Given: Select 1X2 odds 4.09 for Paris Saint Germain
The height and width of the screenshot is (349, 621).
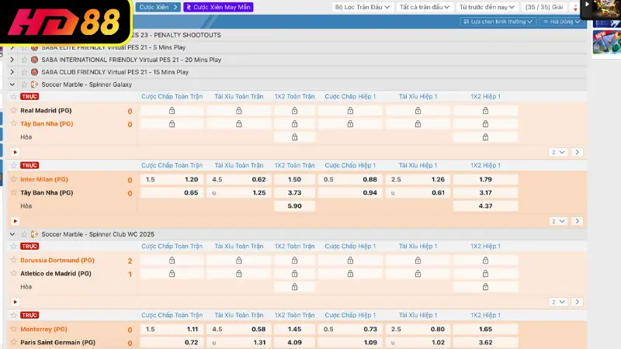Looking at the screenshot, I should tap(295, 342).
